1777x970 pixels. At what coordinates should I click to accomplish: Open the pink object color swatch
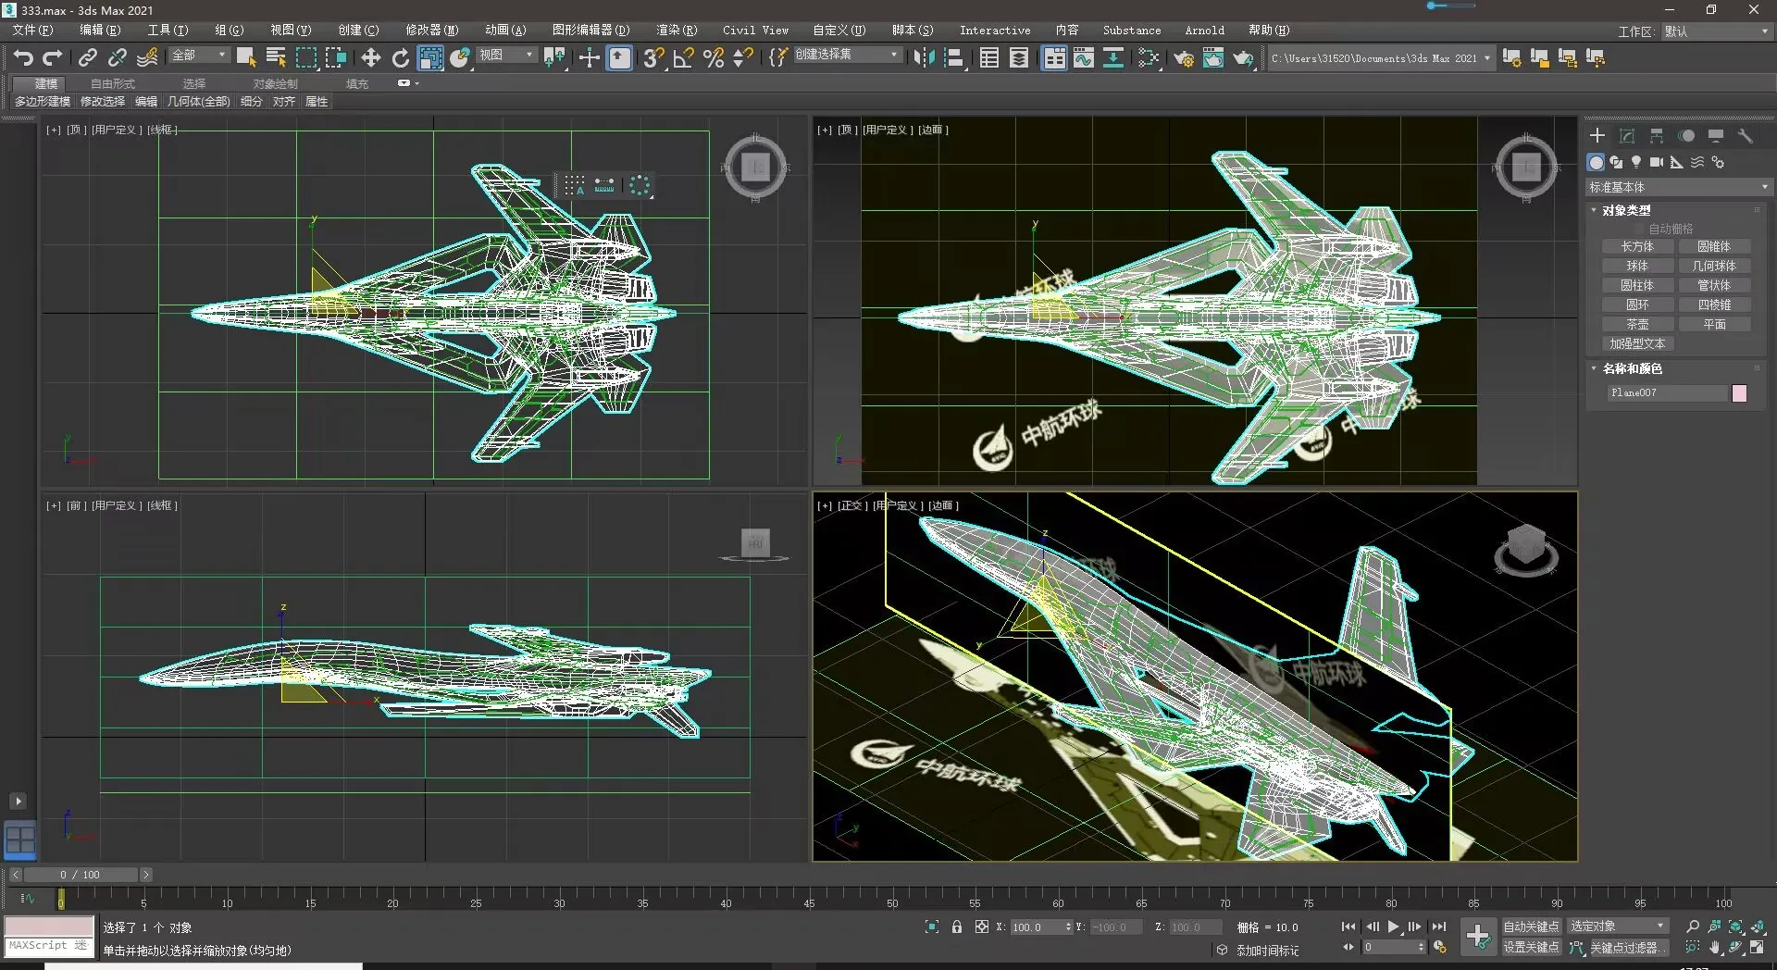point(1739,393)
